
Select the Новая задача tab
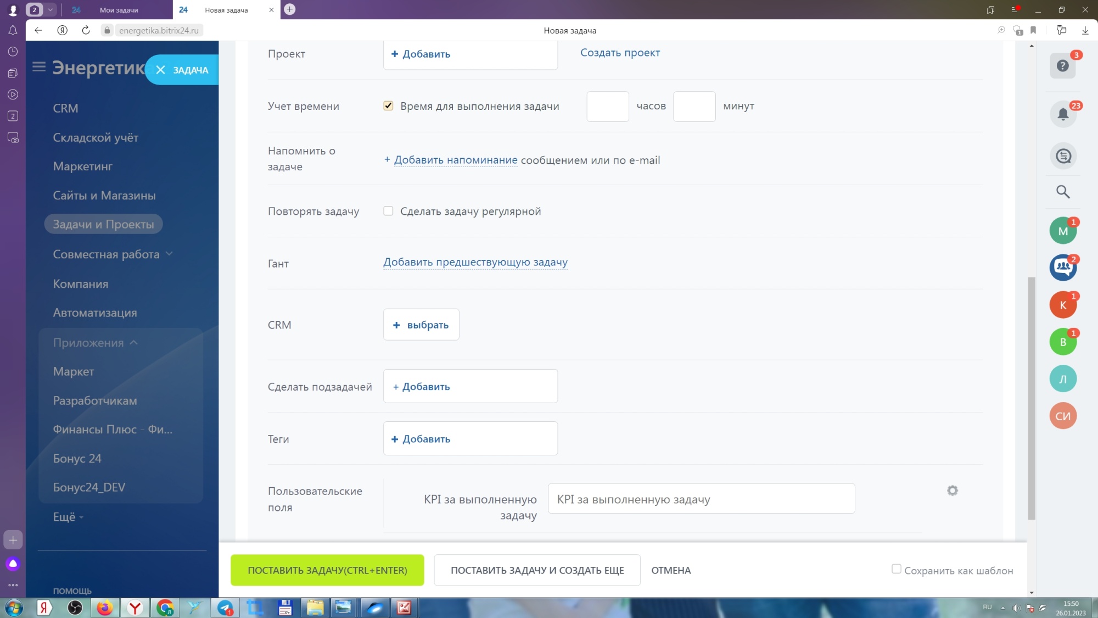coord(226,10)
